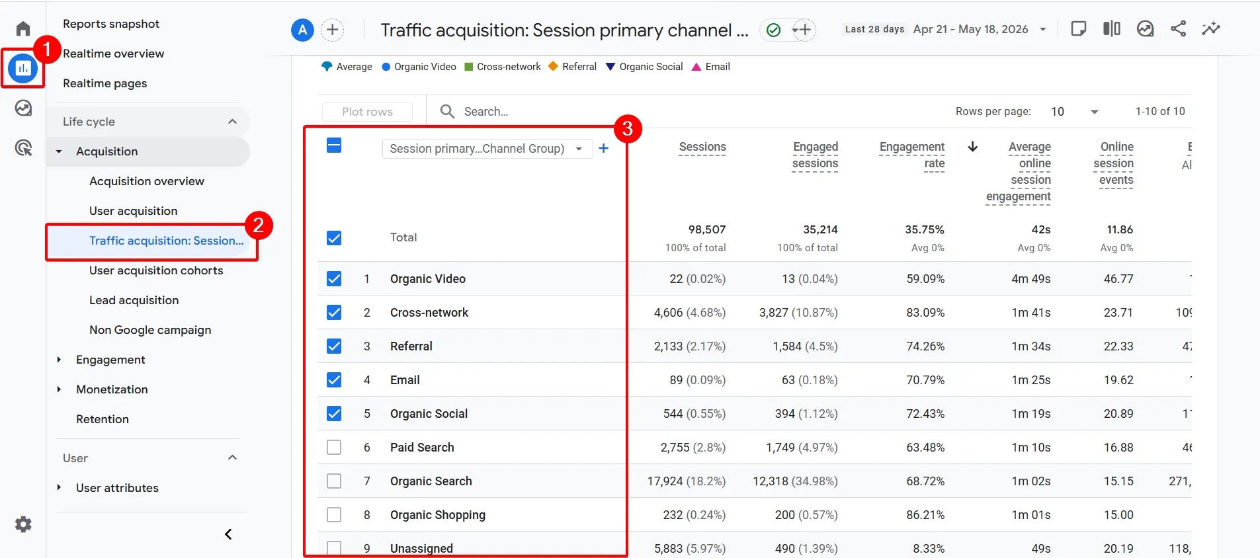The height and width of the screenshot is (558, 1260).
Task: Open User acquisition report
Action: [x=133, y=211]
